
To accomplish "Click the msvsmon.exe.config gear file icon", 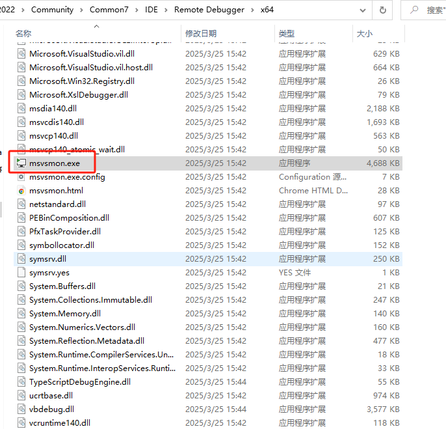I will (21, 176).
